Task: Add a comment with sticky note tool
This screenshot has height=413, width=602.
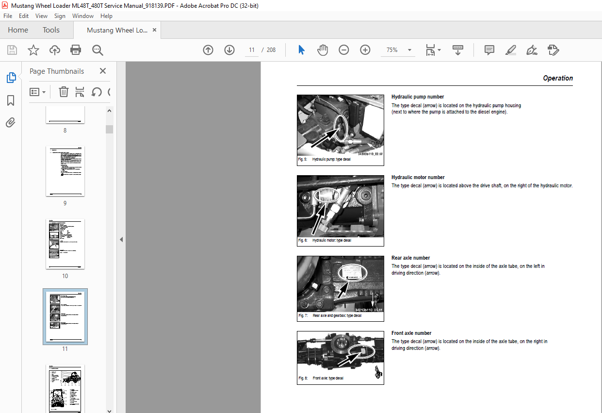Action: (x=489, y=50)
